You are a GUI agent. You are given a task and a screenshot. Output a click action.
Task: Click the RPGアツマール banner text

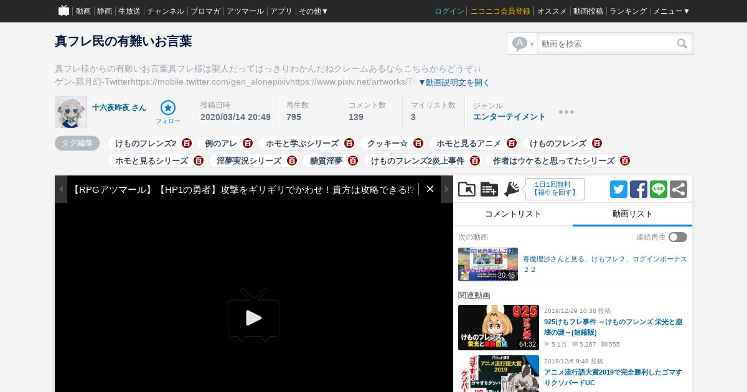[242, 190]
